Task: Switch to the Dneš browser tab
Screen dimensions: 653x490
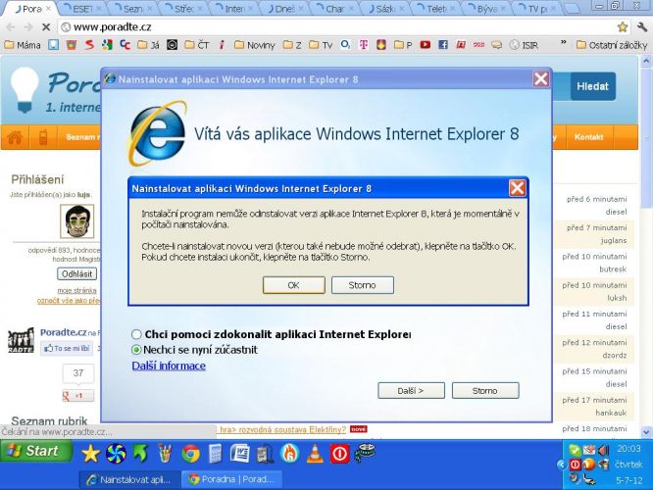Action: (x=285, y=8)
